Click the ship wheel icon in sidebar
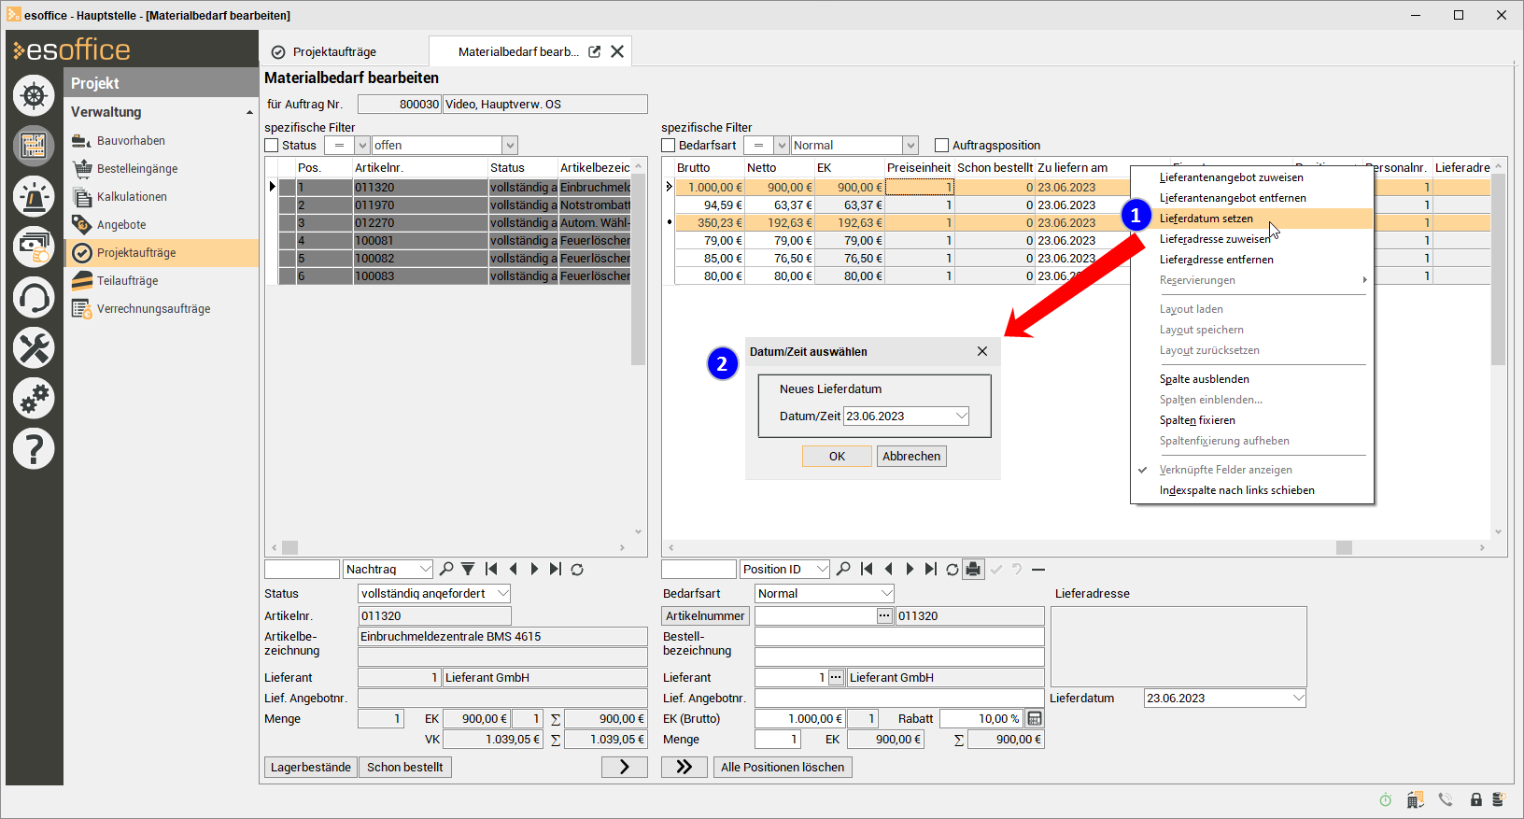This screenshot has height=819, width=1524. 34,96
